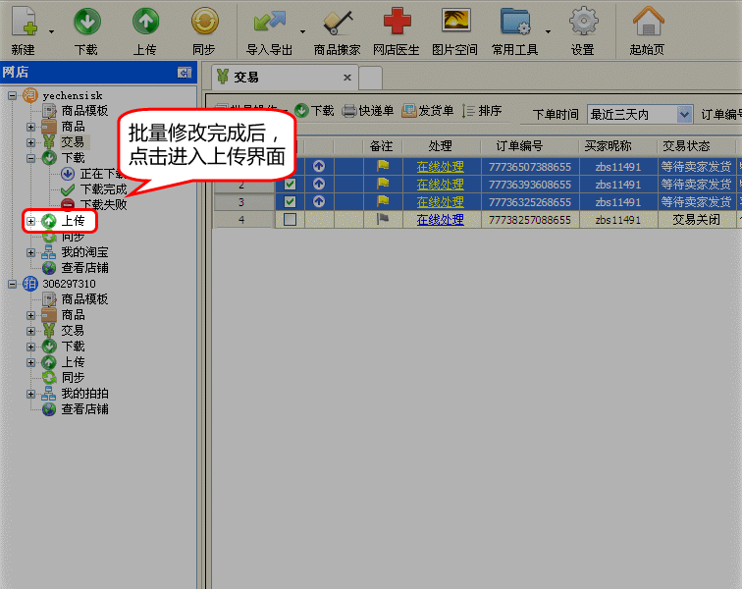This screenshot has height=589, width=742.
Task: Expand the 上传 node under yechensisk
Action: pyautogui.click(x=30, y=221)
